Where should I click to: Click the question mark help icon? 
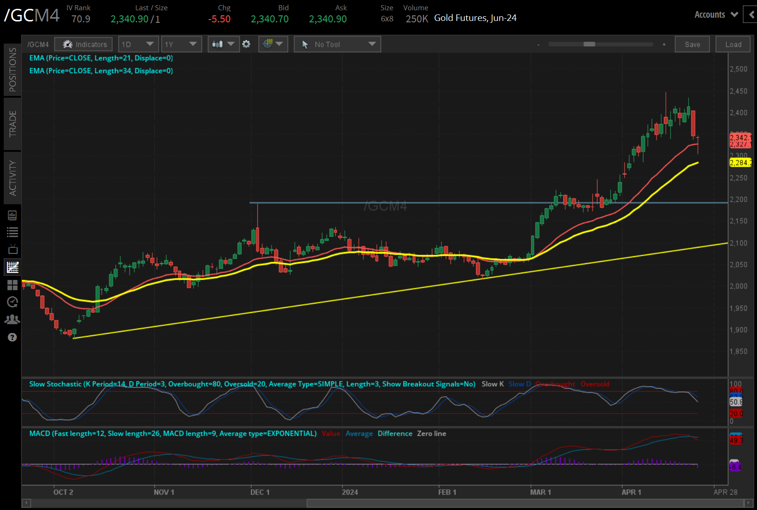click(13, 337)
